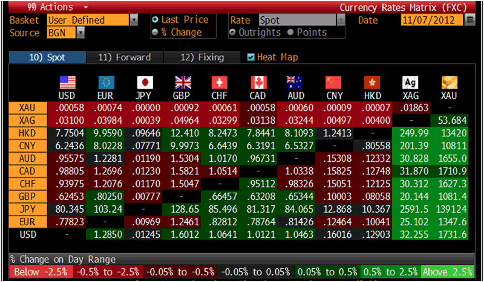The height and width of the screenshot is (282, 484).
Task: Select the Japan flag JPY column icon
Action: pos(143,83)
